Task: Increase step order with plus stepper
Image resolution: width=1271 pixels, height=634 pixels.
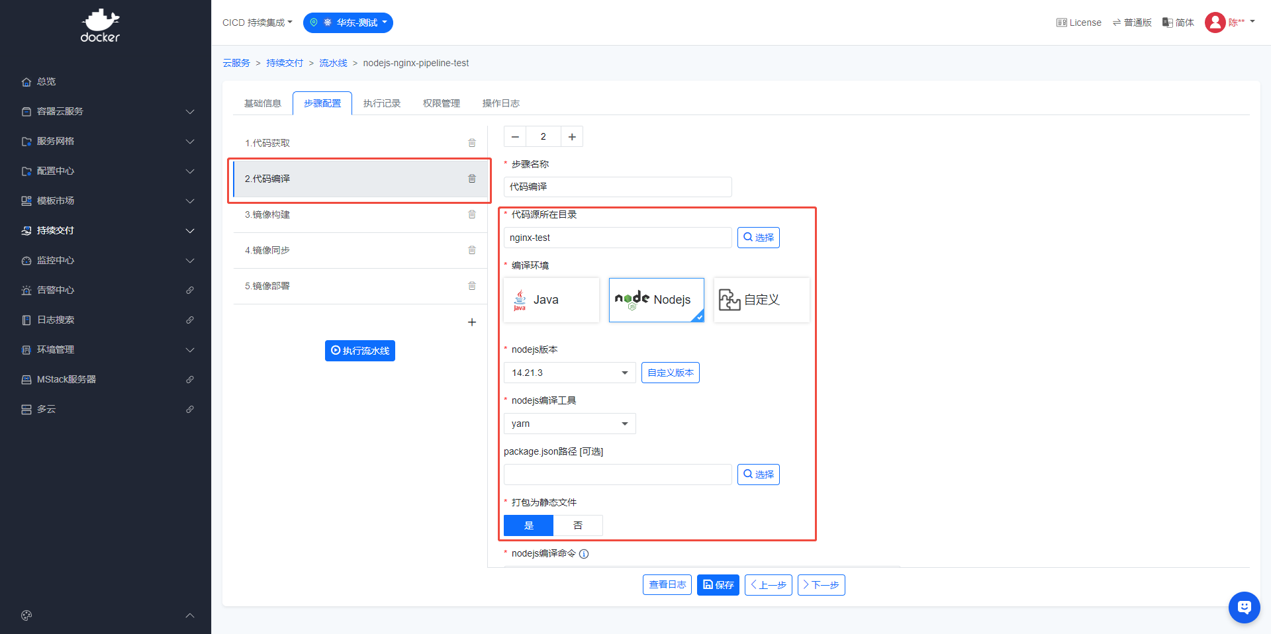Action: [572, 136]
